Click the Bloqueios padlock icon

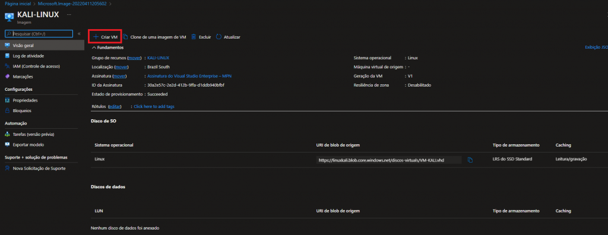click(7, 110)
